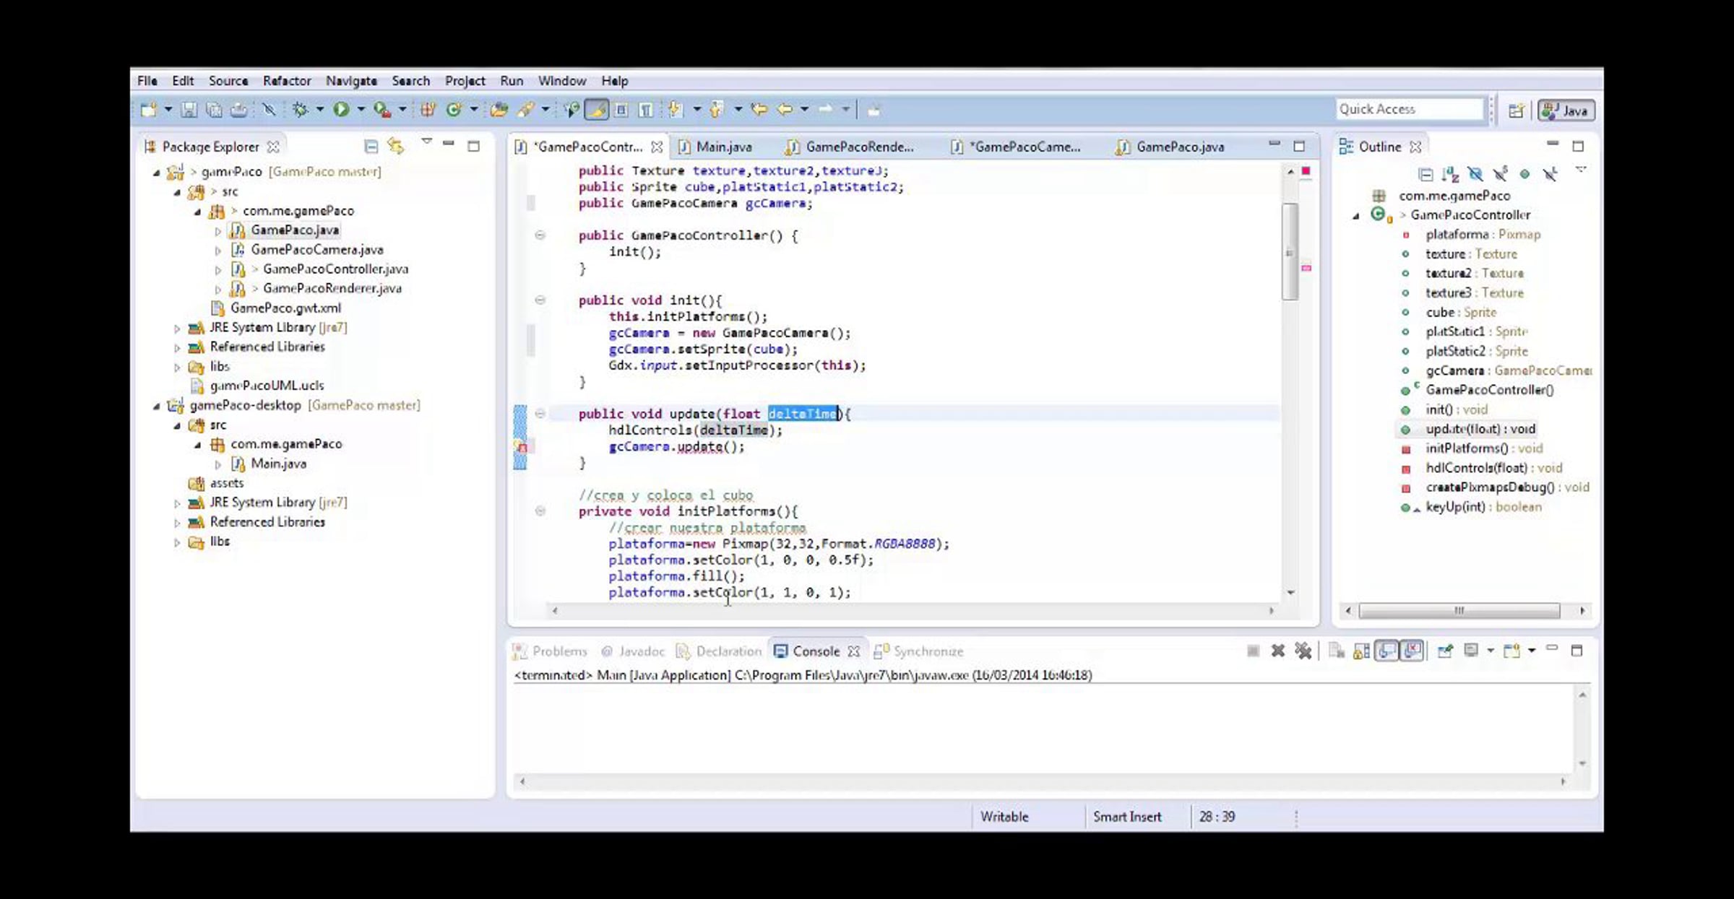Image resolution: width=1734 pixels, height=899 pixels.
Task: Collapse GamePacoController in Outline
Action: tap(1356, 216)
